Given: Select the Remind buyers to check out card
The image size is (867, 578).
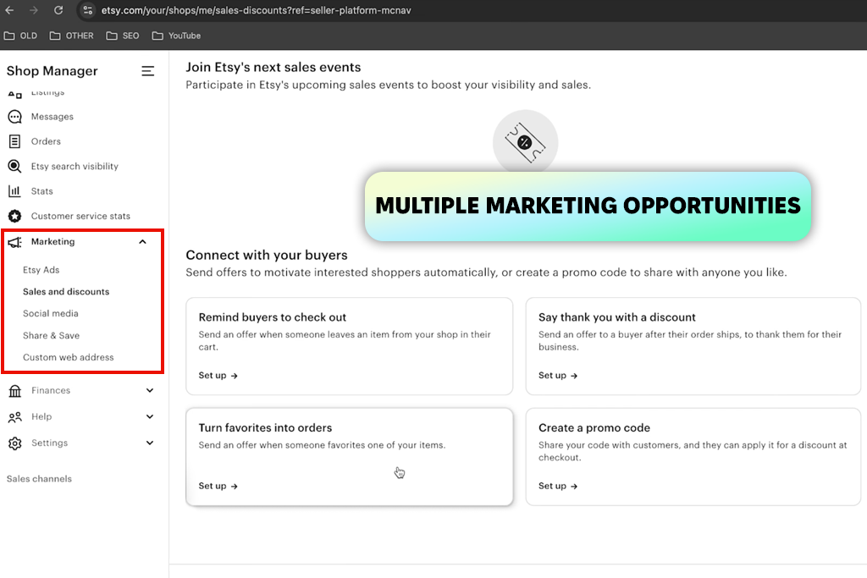Looking at the screenshot, I should [350, 346].
